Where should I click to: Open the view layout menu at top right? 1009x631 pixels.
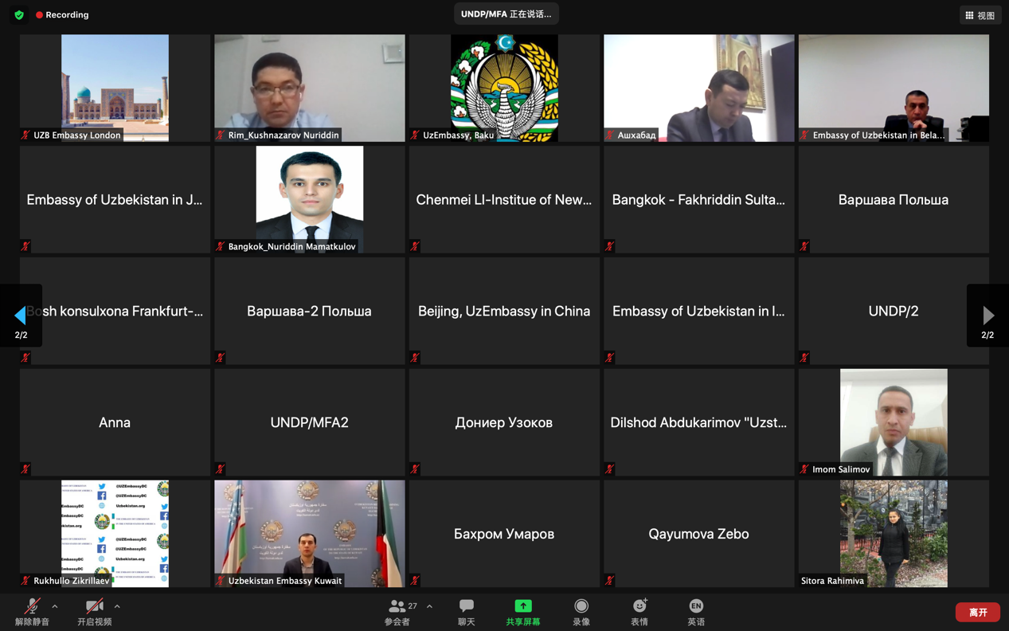(980, 15)
